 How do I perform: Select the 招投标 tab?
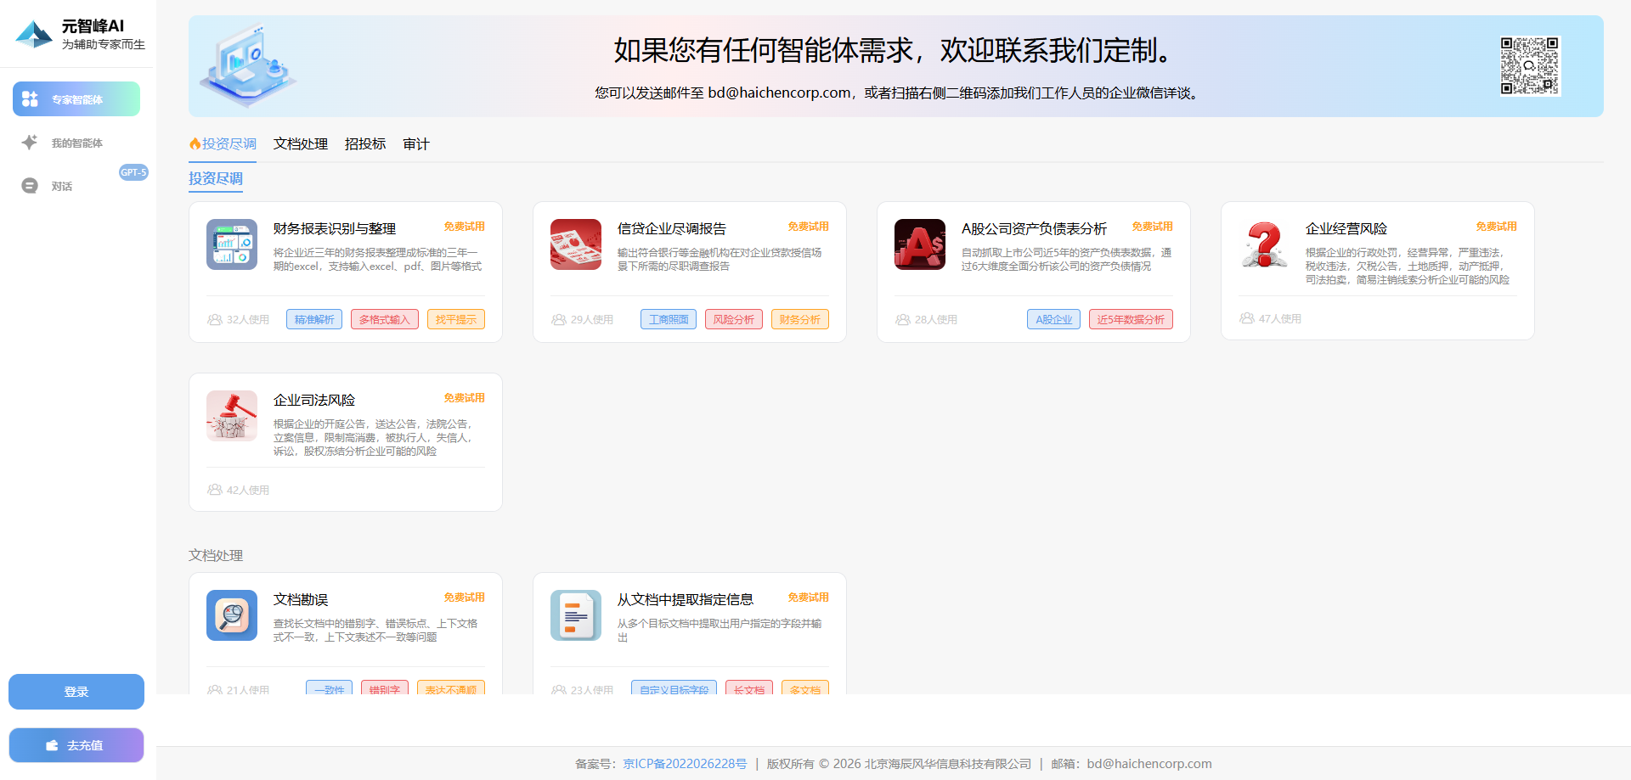click(x=365, y=144)
